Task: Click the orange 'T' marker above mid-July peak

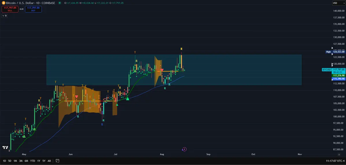Action: [135, 52]
